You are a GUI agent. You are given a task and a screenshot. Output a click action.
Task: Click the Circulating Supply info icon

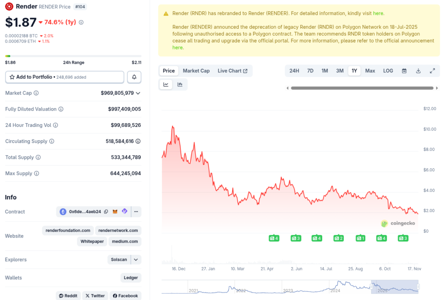click(52, 141)
